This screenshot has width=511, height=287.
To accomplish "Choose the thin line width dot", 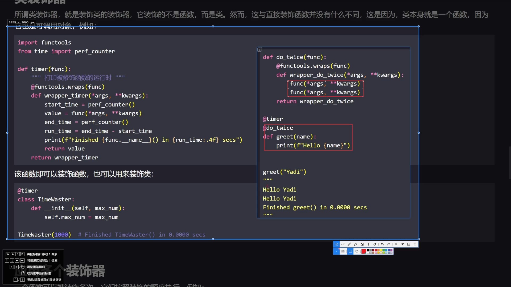I will point(336,251).
